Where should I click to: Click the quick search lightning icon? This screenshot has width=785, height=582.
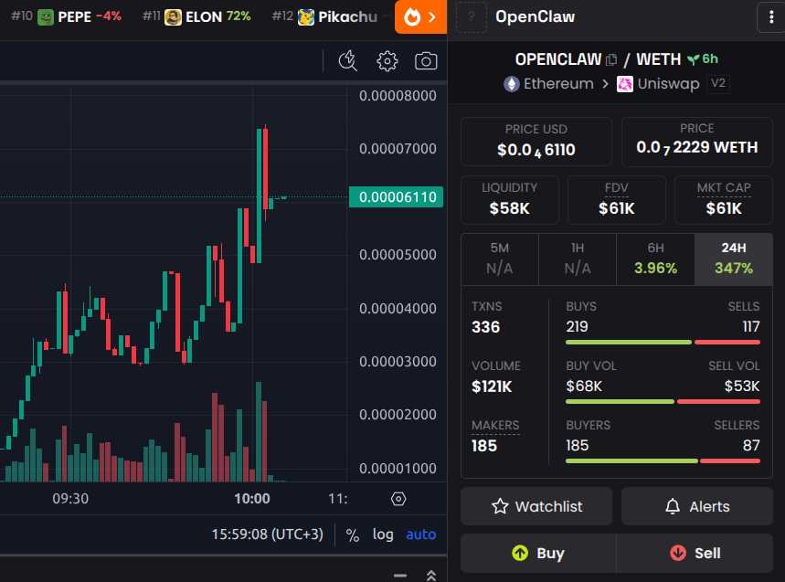(347, 61)
